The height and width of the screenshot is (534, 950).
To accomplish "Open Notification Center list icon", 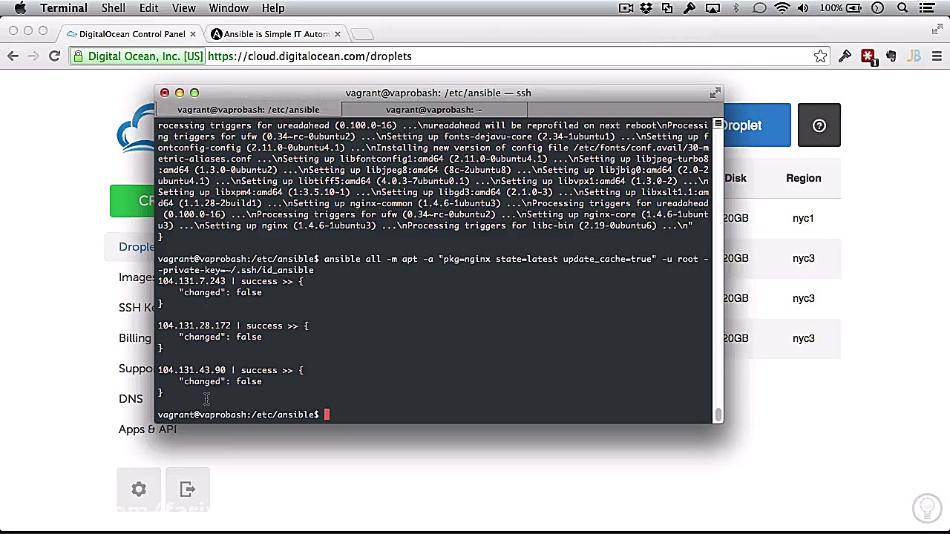I will (927, 8).
